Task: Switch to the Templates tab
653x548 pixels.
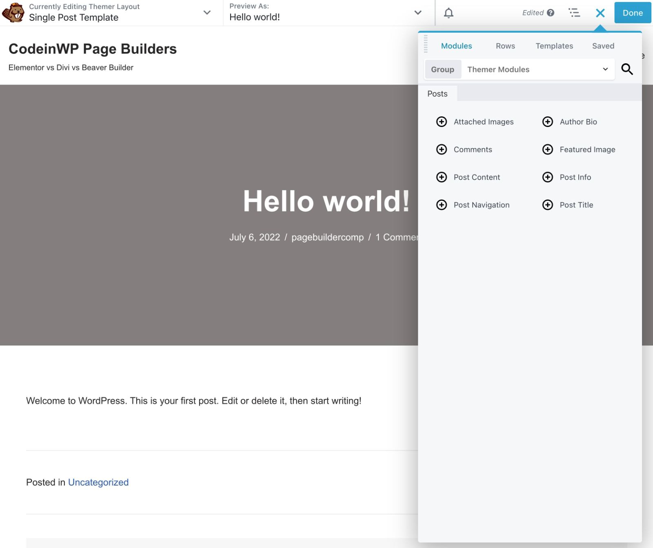Action: tap(554, 46)
